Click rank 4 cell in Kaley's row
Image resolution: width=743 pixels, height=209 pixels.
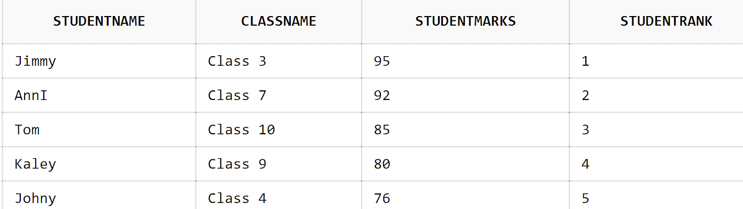pyautogui.click(x=656, y=164)
